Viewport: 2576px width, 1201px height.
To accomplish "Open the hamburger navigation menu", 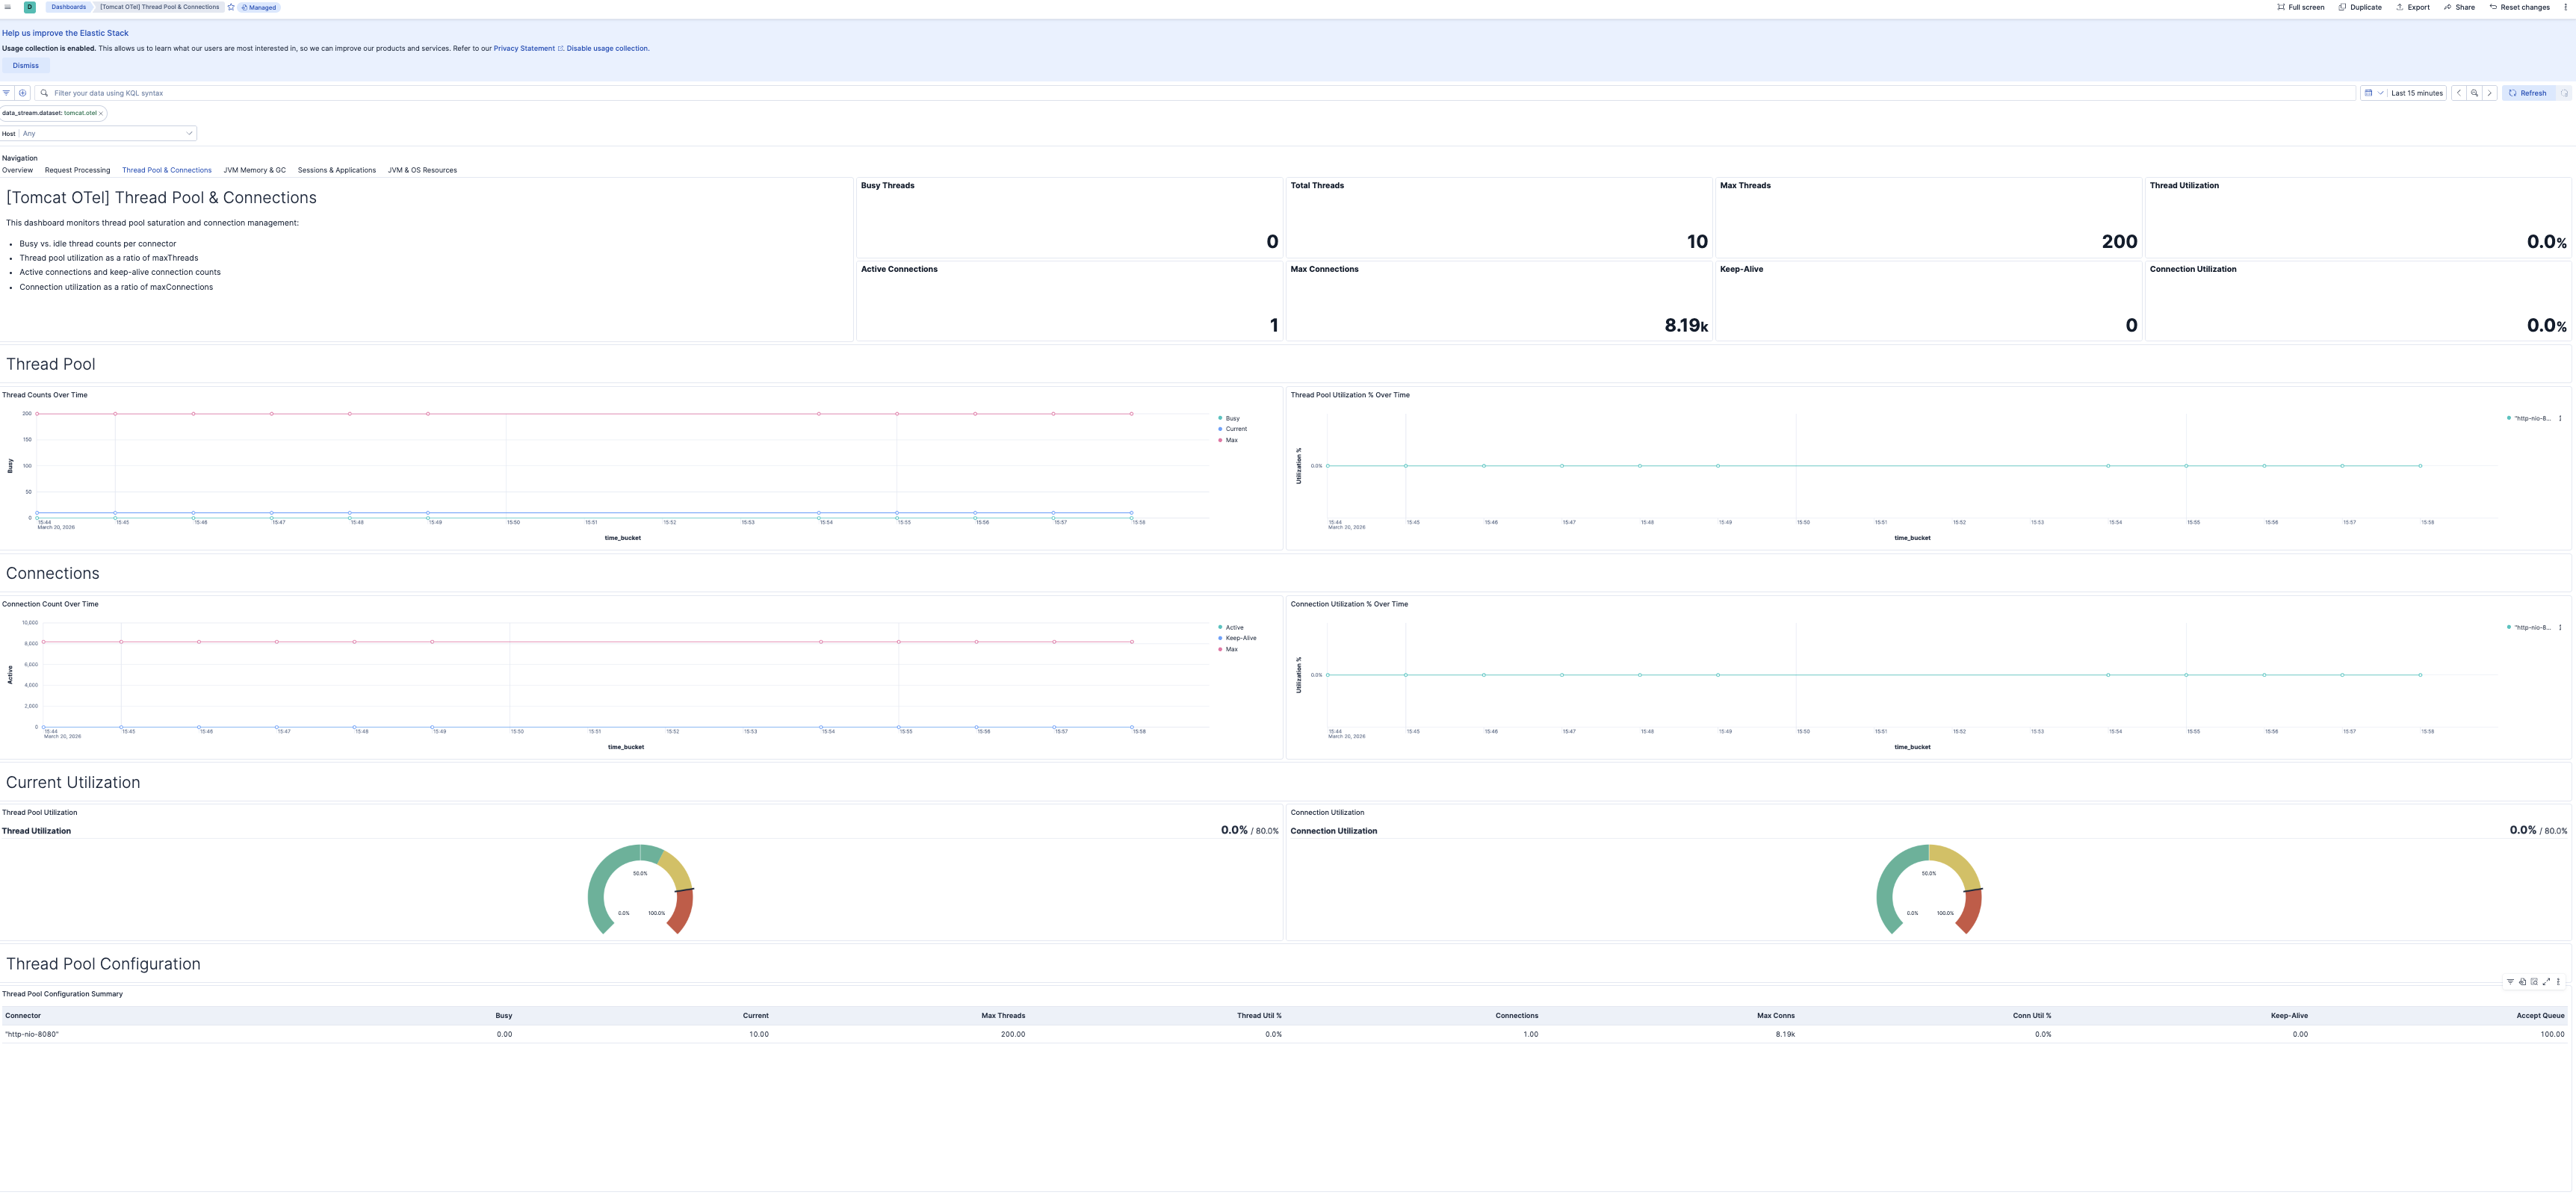I will tap(8, 7).
